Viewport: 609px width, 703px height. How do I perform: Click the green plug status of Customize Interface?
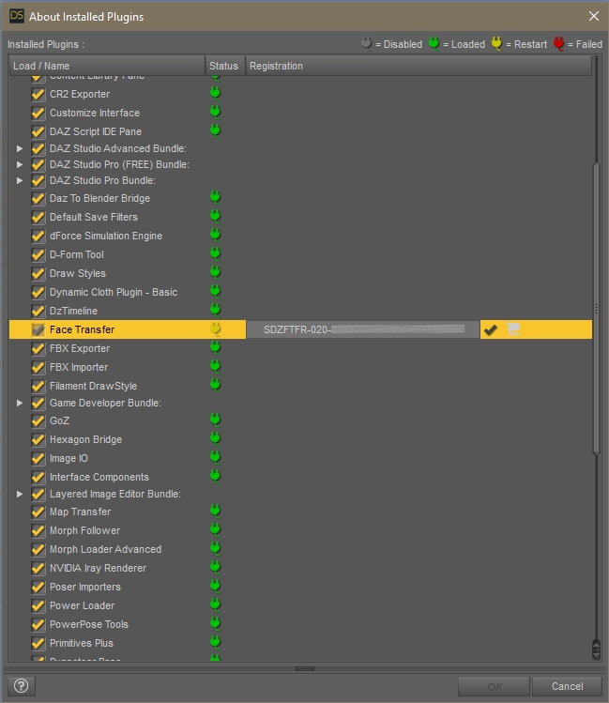point(216,112)
